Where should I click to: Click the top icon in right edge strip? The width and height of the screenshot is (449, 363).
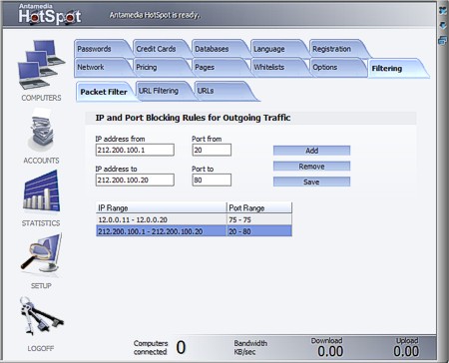click(443, 11)
